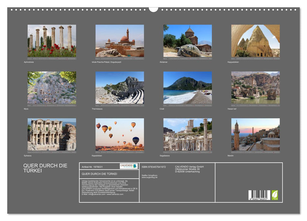This screenshot has height=221, width=307.
Task: Open the Myra rock tombs photo
Action: pyautogui.click(x=52, y=87)
